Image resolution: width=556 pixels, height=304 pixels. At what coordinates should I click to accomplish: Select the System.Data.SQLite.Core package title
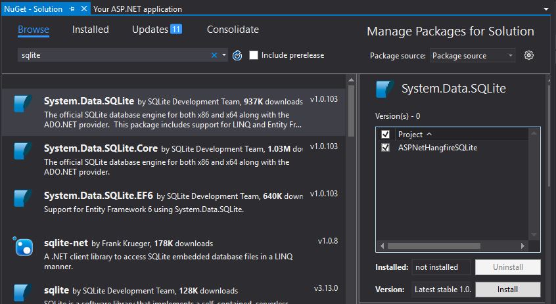pos(101,148)
